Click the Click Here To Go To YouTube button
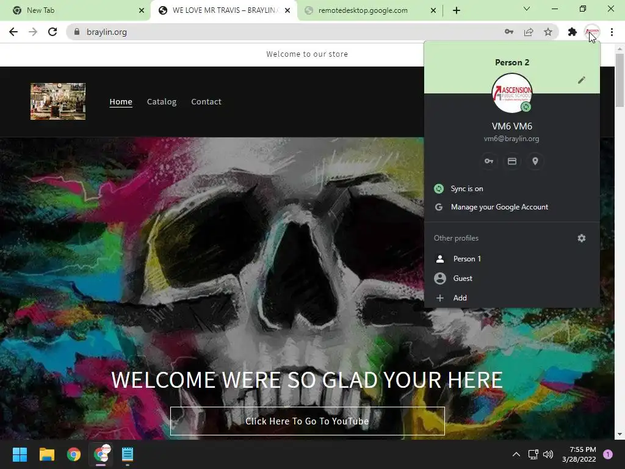 point(308,421)
